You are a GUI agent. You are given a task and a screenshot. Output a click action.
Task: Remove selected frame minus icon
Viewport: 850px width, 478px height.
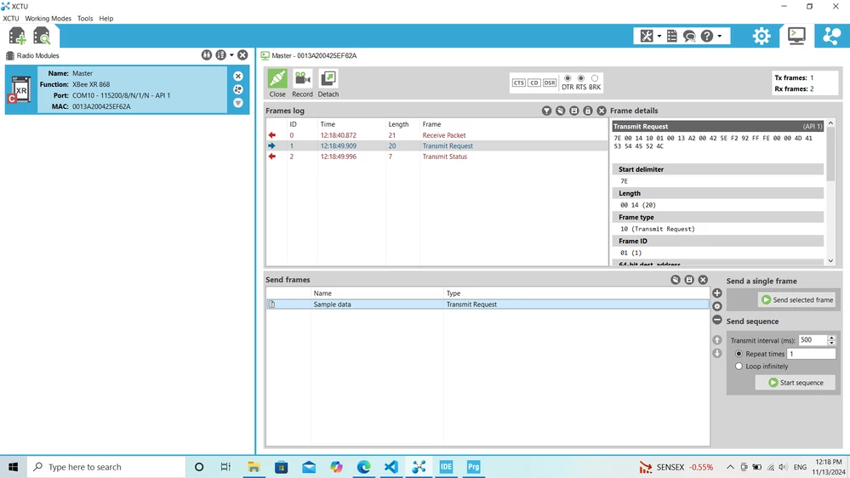[717, 321]
